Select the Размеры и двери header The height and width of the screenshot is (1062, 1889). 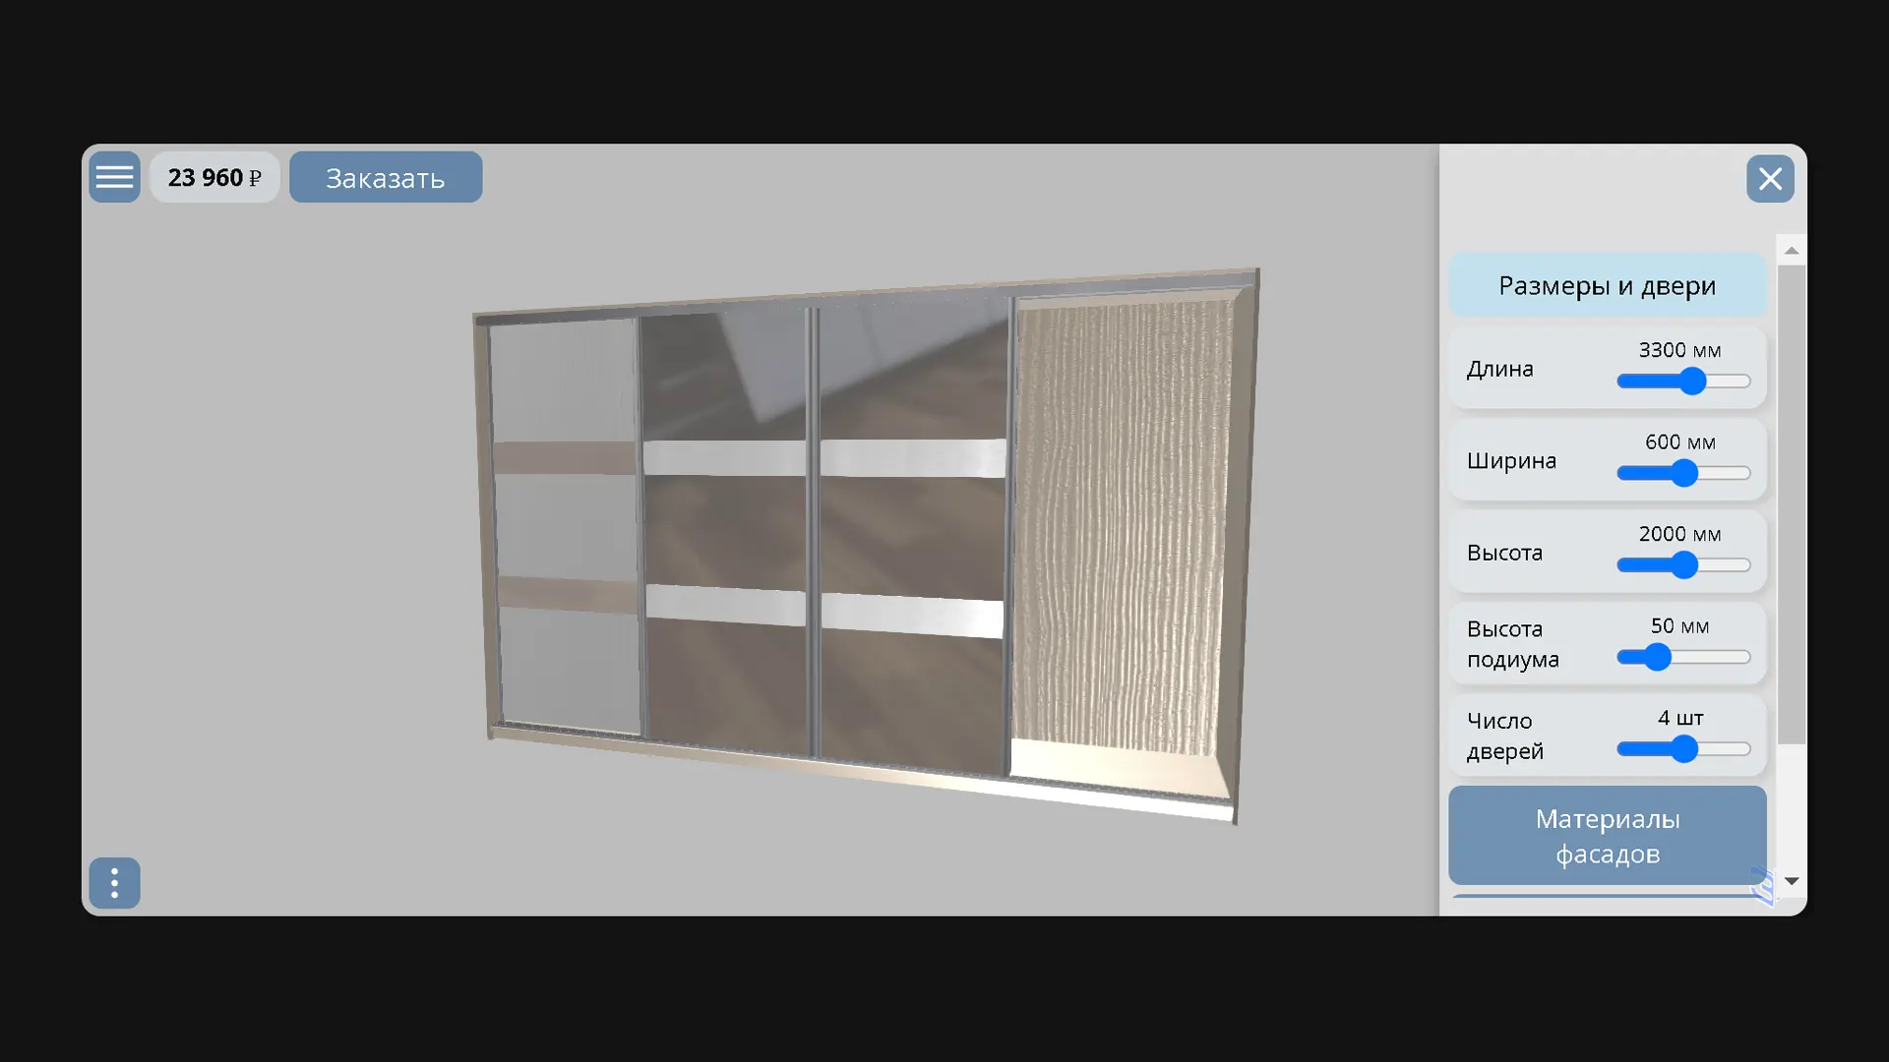[1607, 285]
